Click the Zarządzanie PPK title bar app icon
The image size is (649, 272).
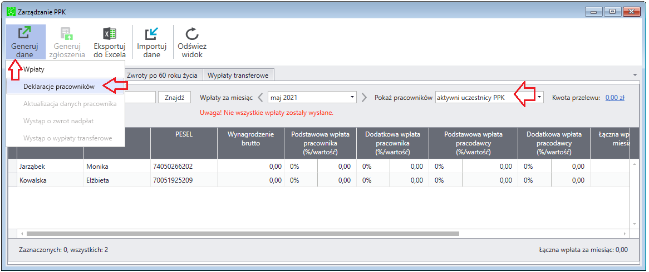(x=12, y=12)
